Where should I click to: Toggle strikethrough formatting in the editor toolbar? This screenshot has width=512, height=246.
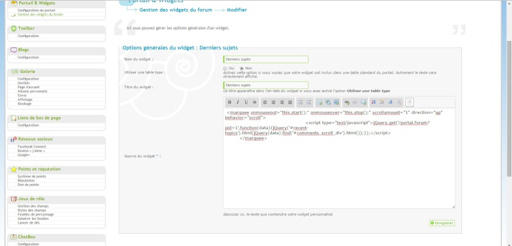click(255, 102)
